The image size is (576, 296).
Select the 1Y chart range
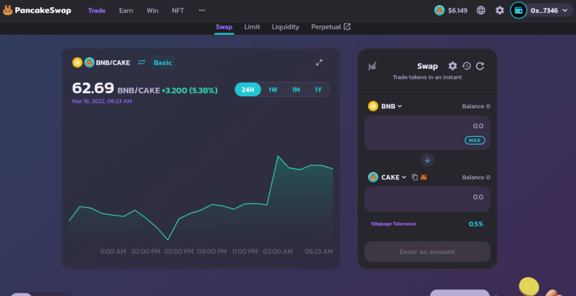[x=318, y=89]
